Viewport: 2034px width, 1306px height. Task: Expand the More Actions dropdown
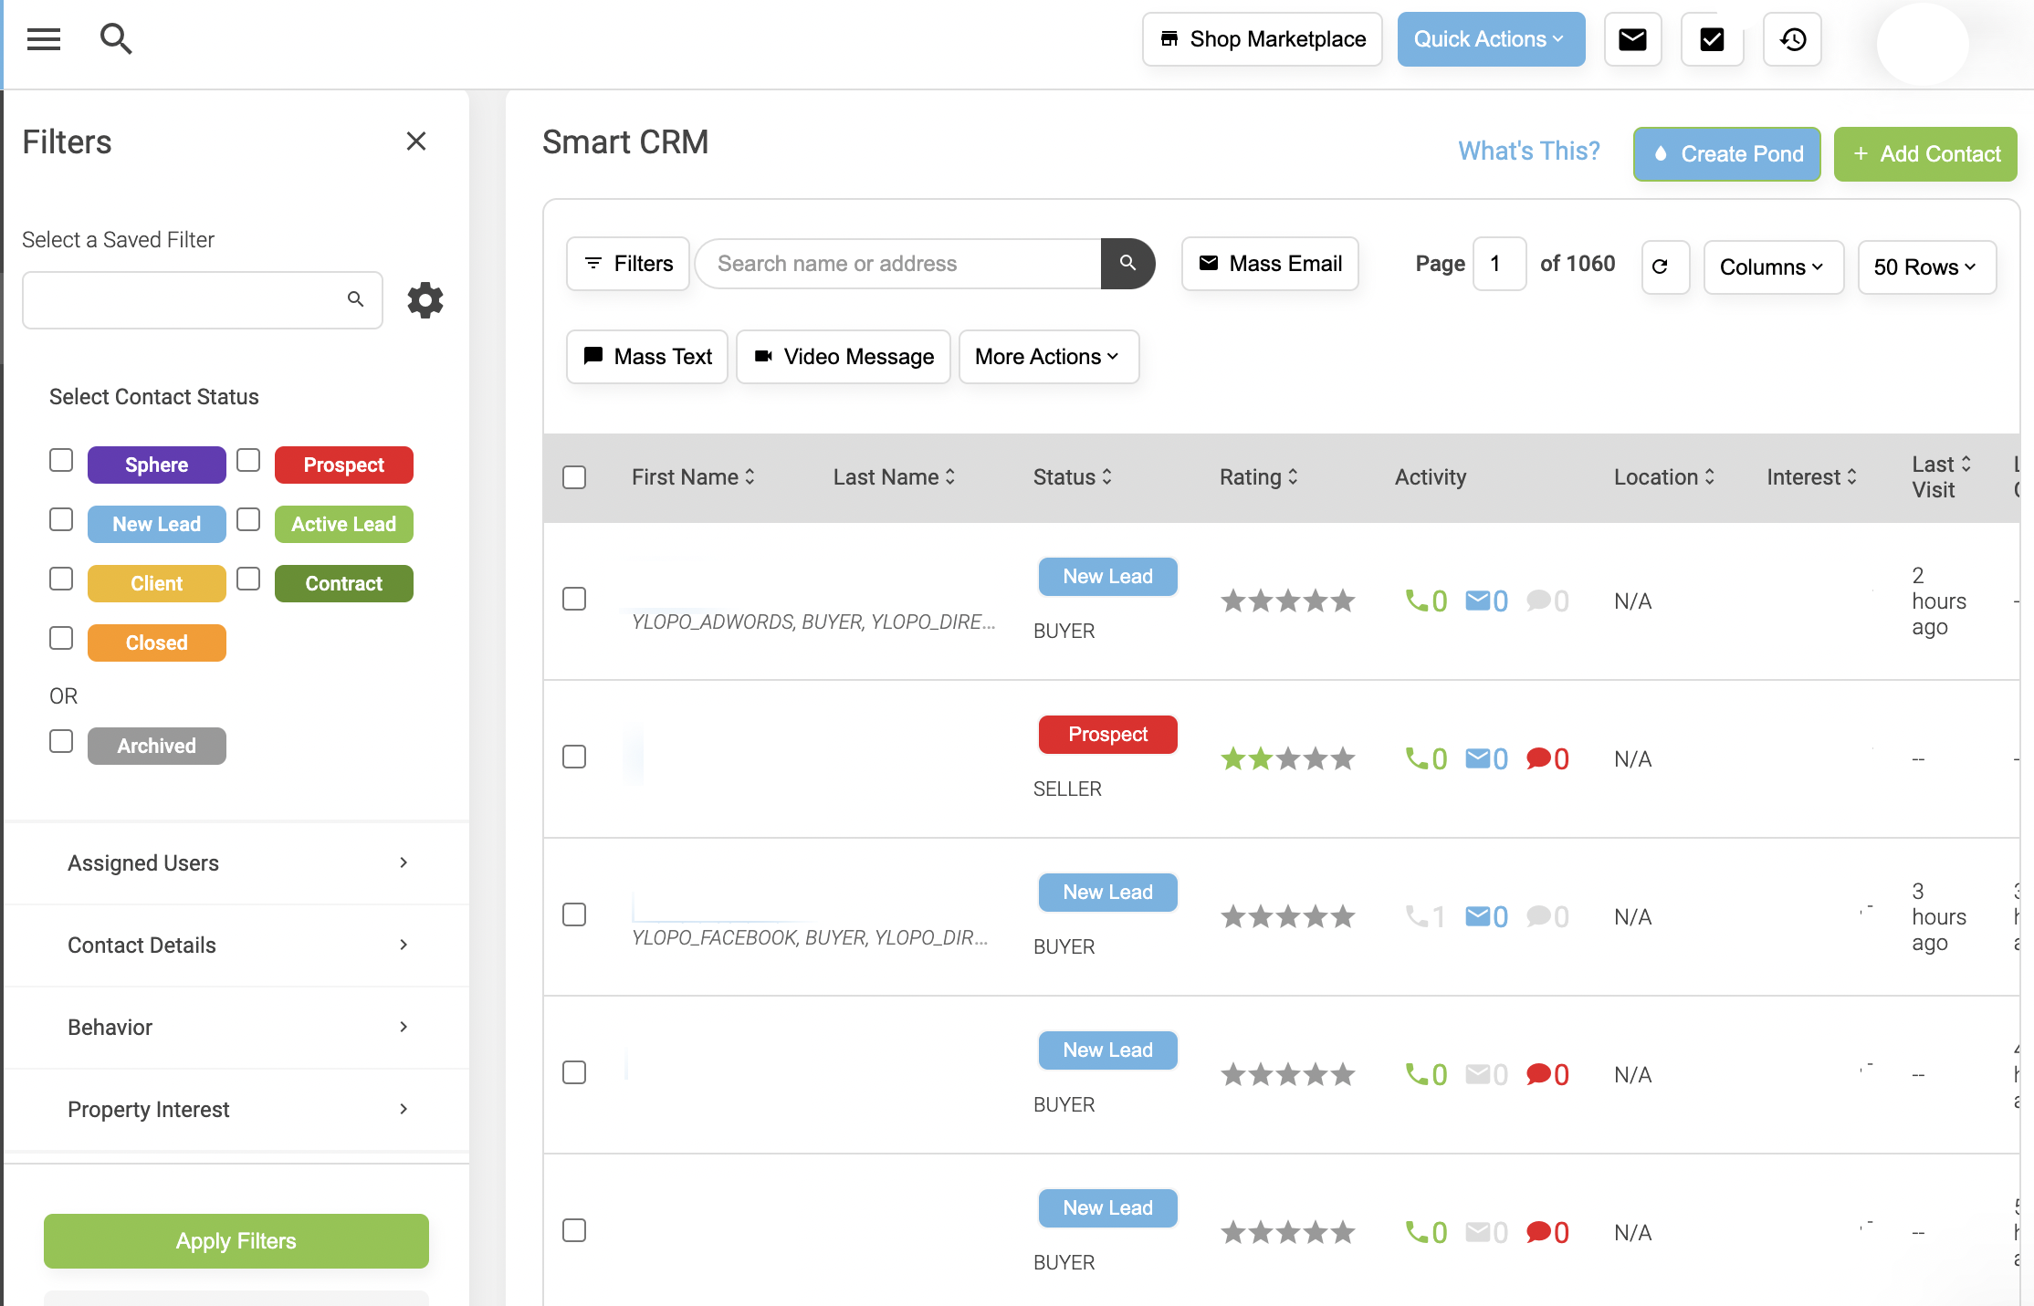1048,357
